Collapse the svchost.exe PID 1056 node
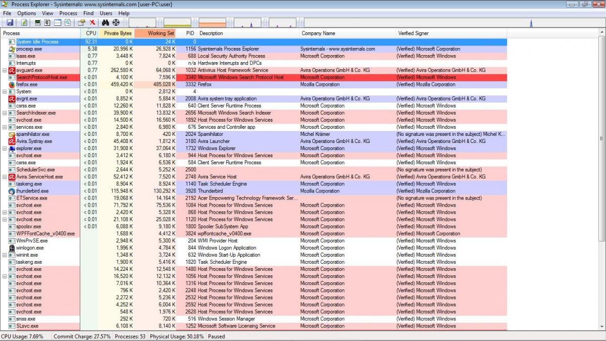The image size is (606, 341). coord(5,276)
